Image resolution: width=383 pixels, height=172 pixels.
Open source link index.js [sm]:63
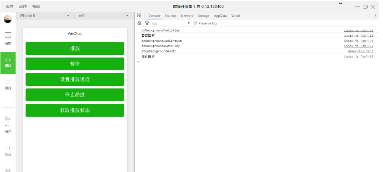(x=358, y=56)
